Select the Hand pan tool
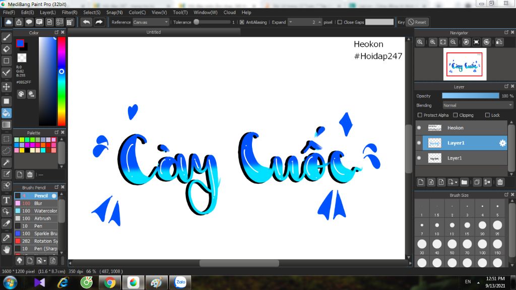Image resolution: width=516 pixels, height=290 pixels. [6, 250]
